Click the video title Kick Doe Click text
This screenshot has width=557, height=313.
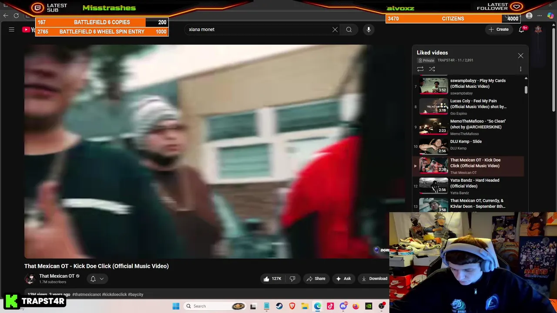(x=97, y=266)
